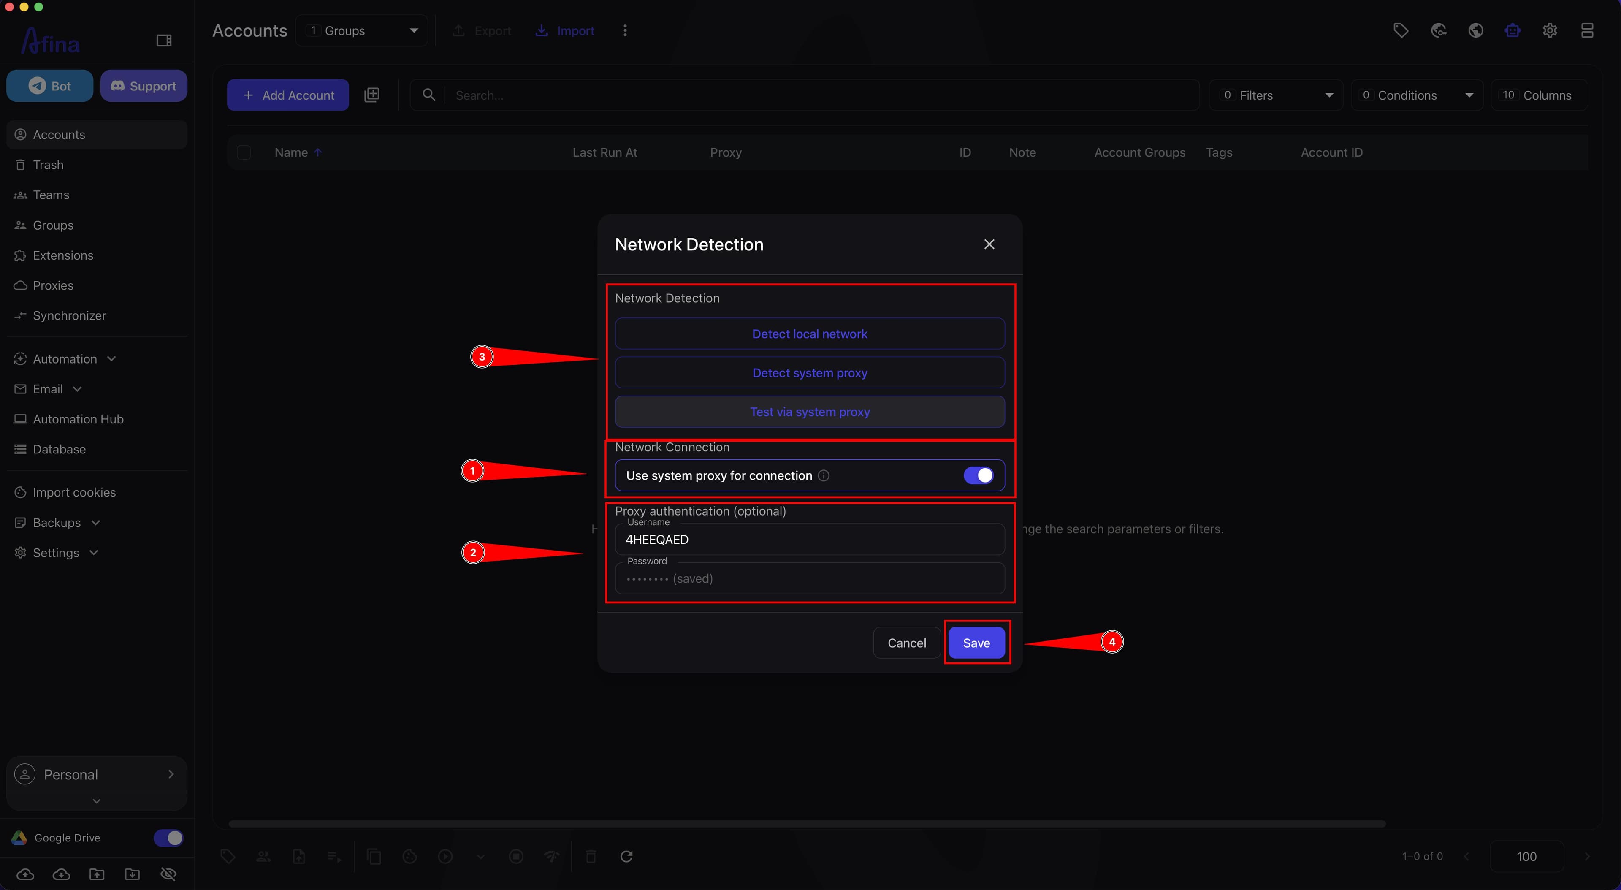The width and height of the screenshot is (1621, 890).
Task: Click the cloud upload icon
Action: [x=25, y=874]
